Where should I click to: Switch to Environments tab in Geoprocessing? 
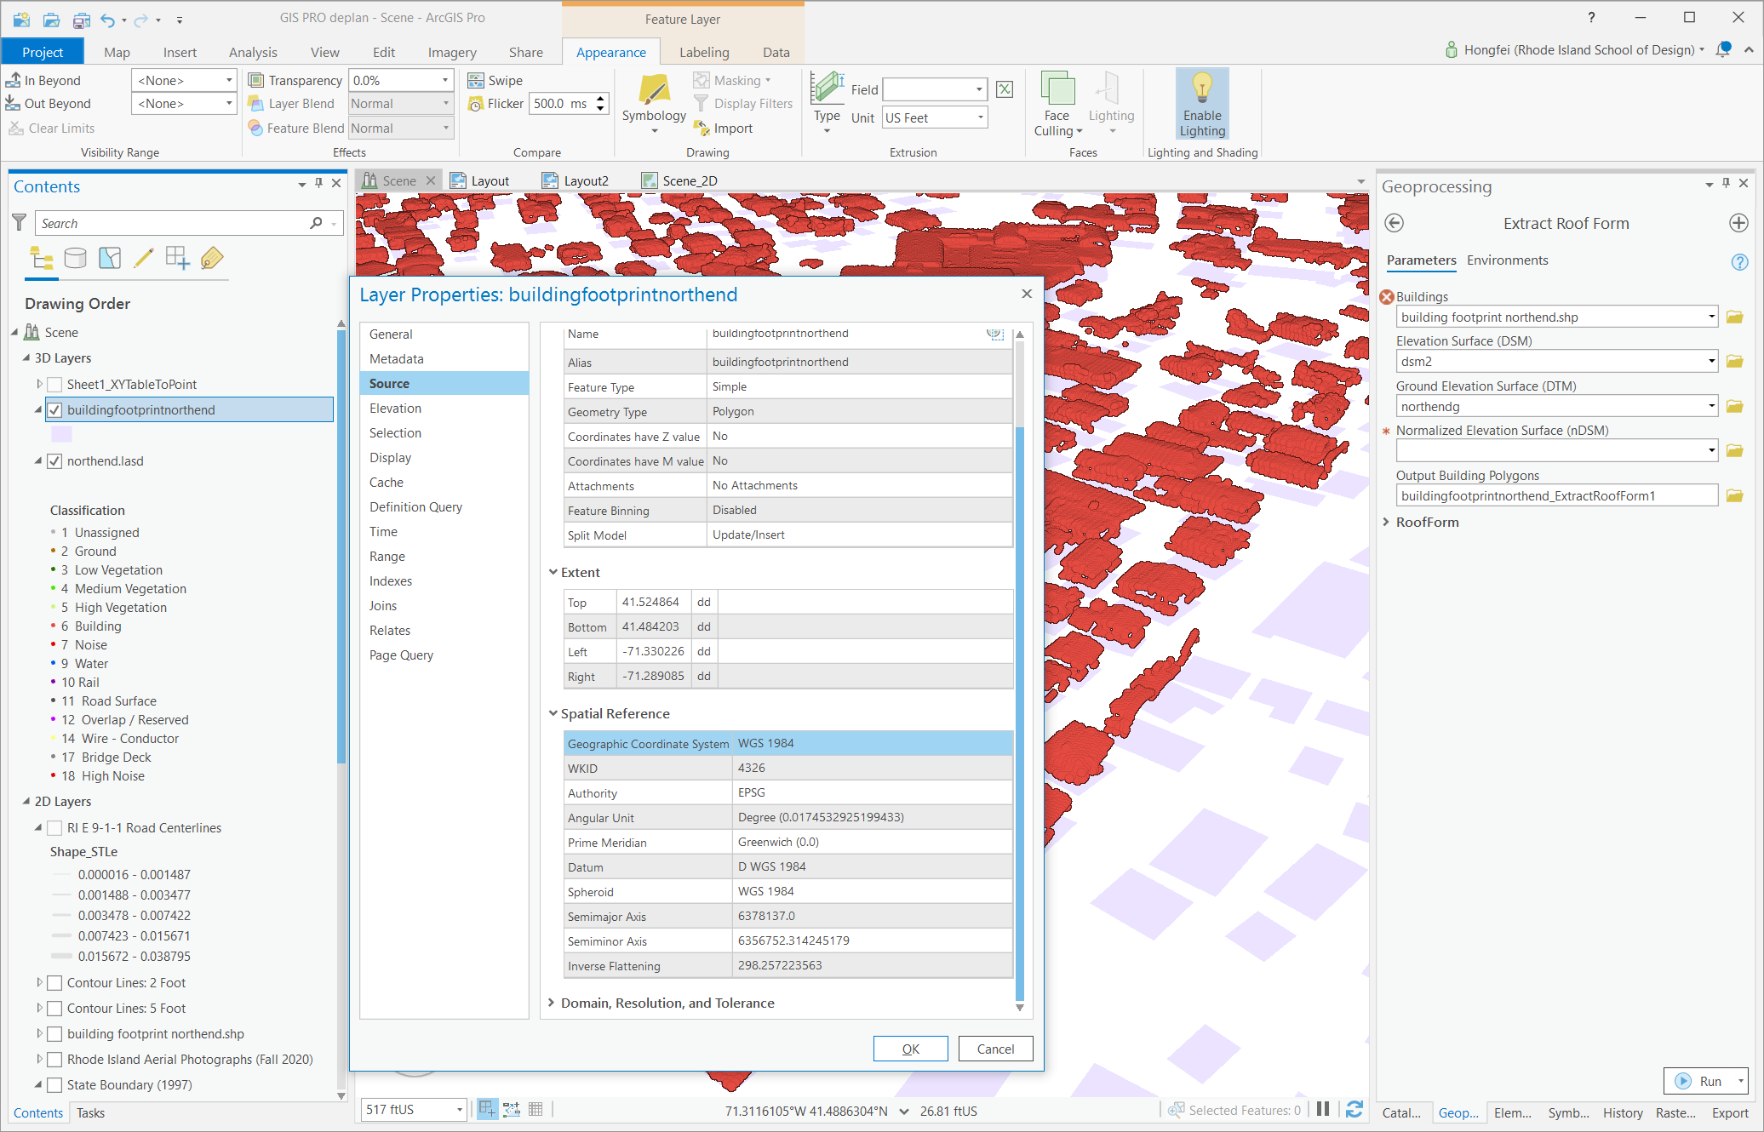click(1507, 260)
